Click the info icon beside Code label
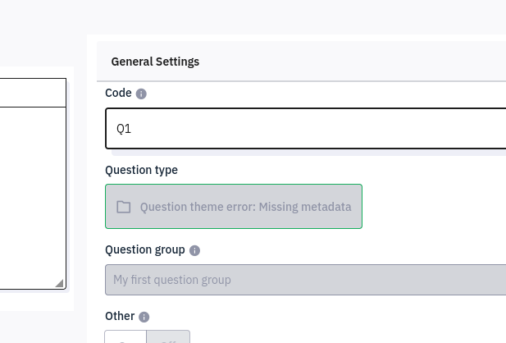The height and width of the screenshot is (343, 506). [x=141, y=94]
